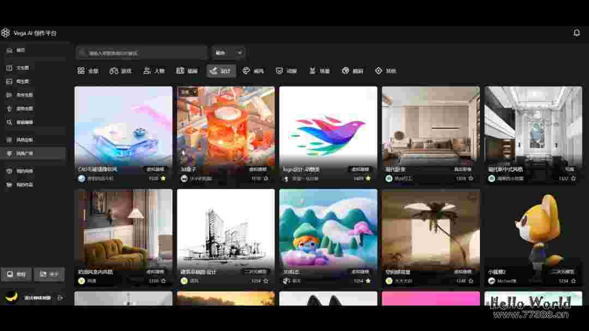The width and height of the screenshot is (589, 331).
Task: Click the sidebar bottom button with monitor icon
Action: pyautogui.click(x=16, y=274)
